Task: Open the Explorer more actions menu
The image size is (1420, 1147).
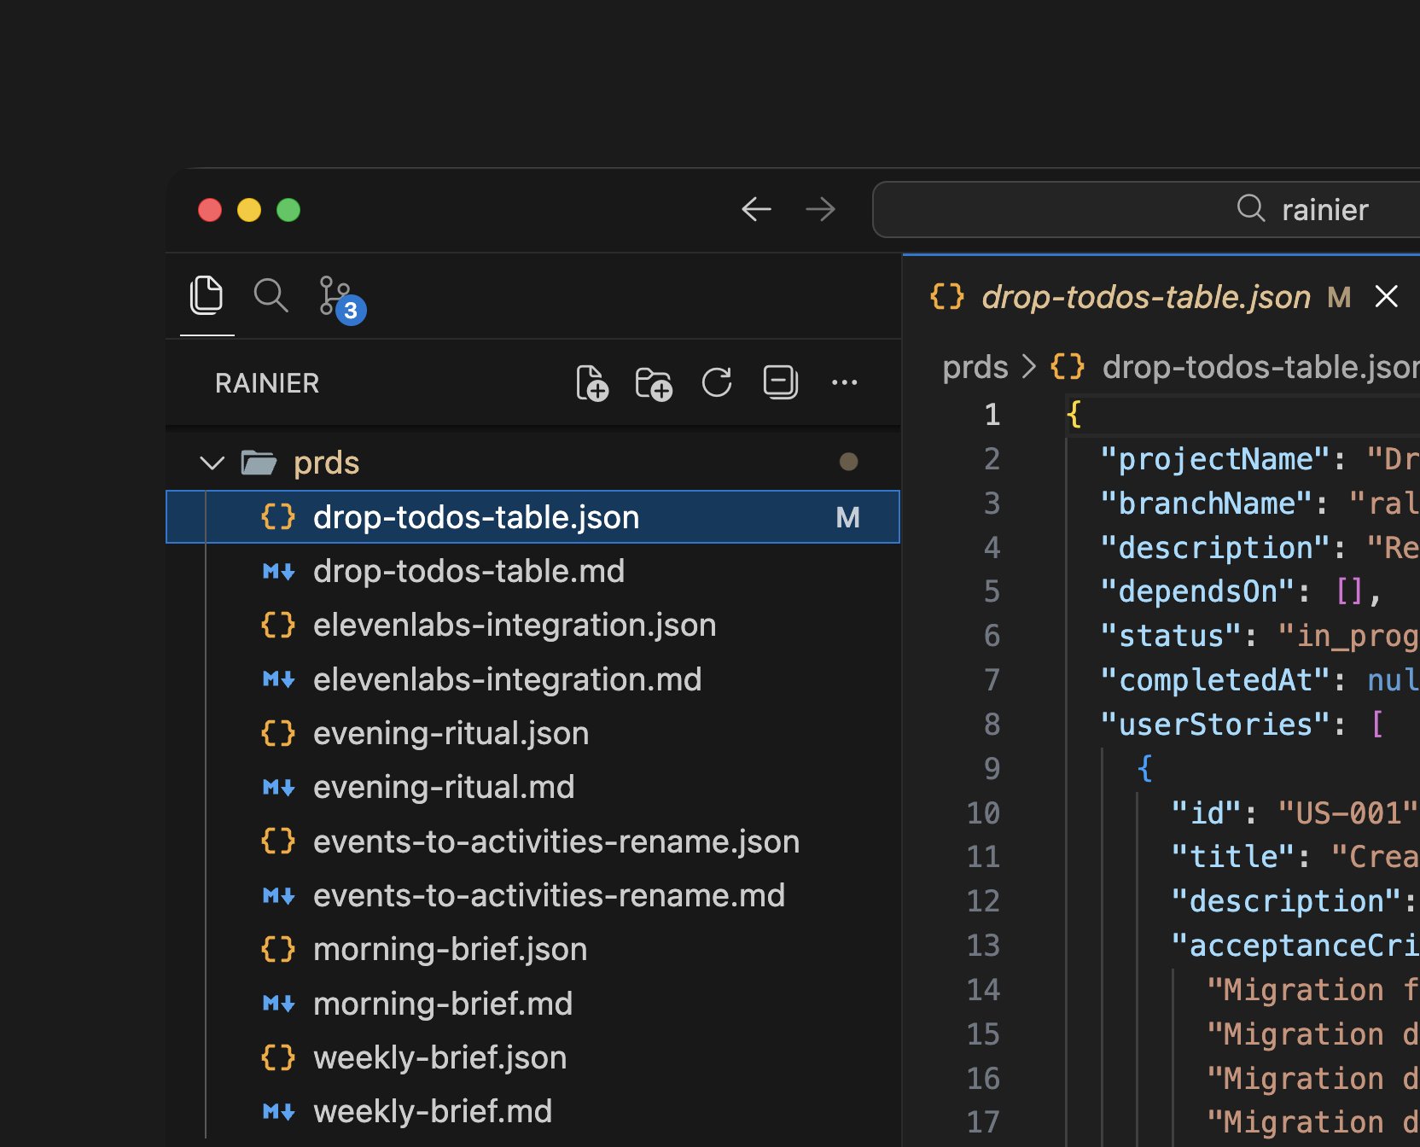Action: click(x=844, y=383)
